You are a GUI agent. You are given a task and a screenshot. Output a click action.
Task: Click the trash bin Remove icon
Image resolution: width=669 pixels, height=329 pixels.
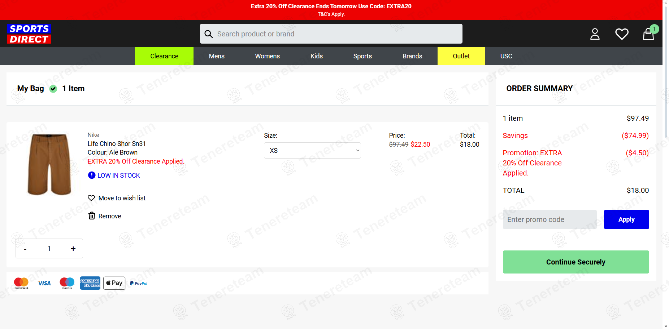[x=92, y=215]
